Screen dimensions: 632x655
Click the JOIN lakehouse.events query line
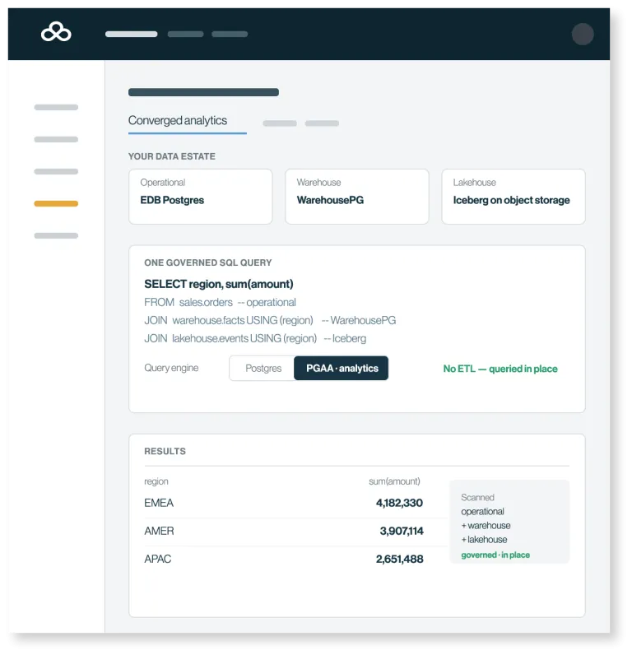[255, 338]
